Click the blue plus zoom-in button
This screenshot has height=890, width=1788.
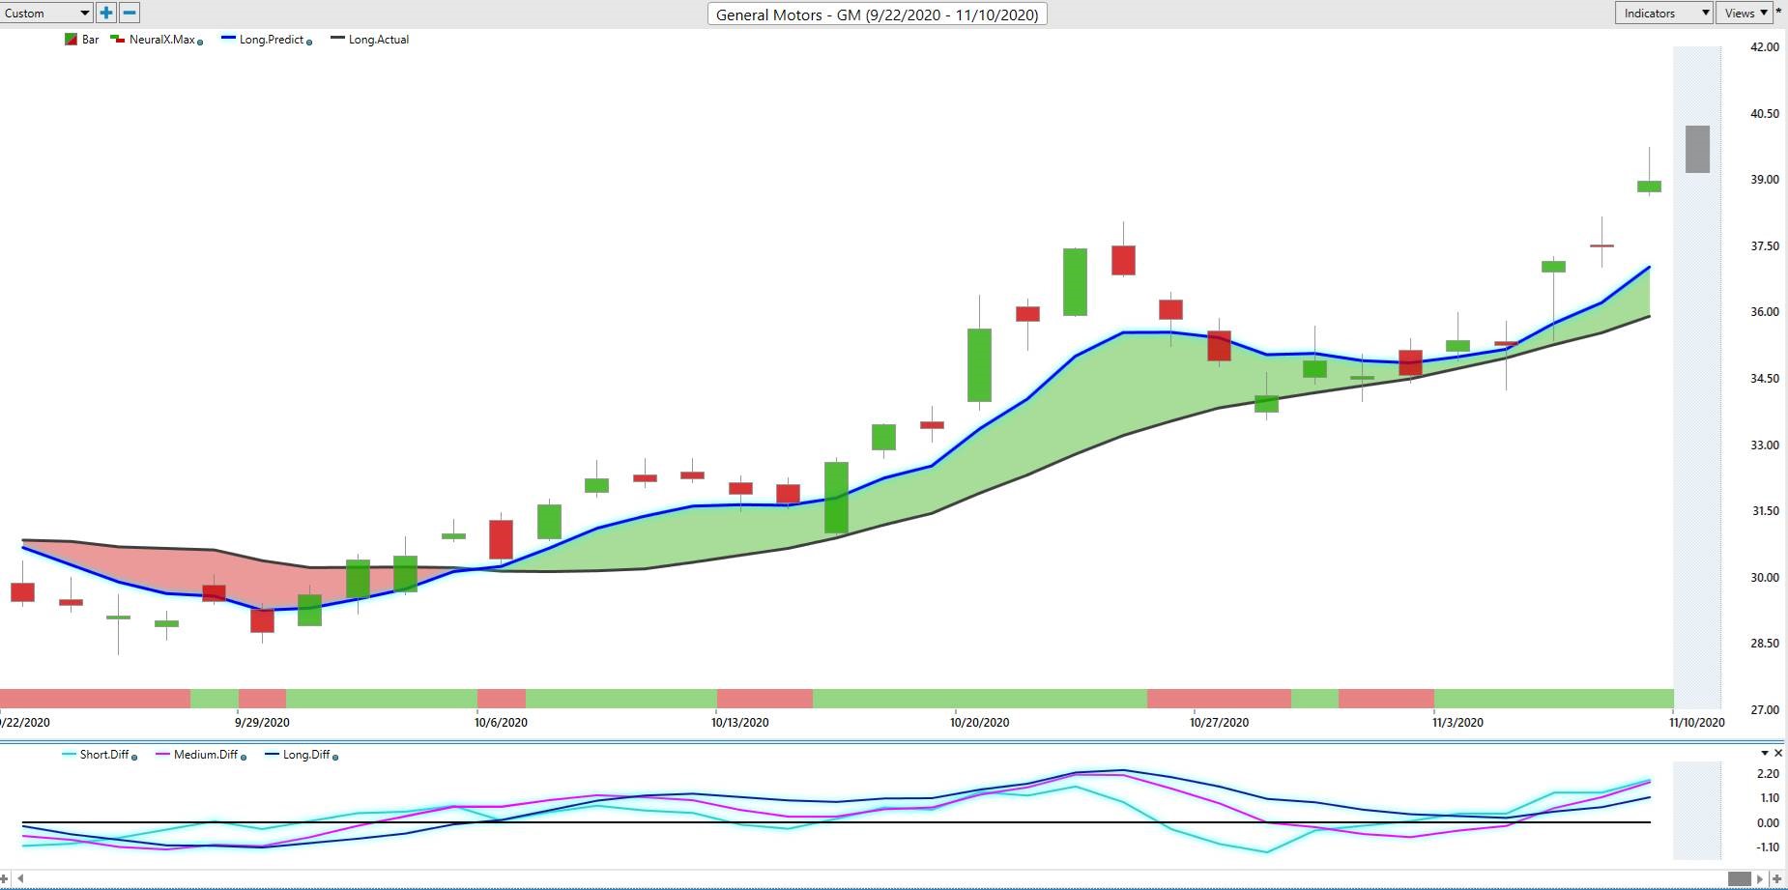(x=106, y=13)
